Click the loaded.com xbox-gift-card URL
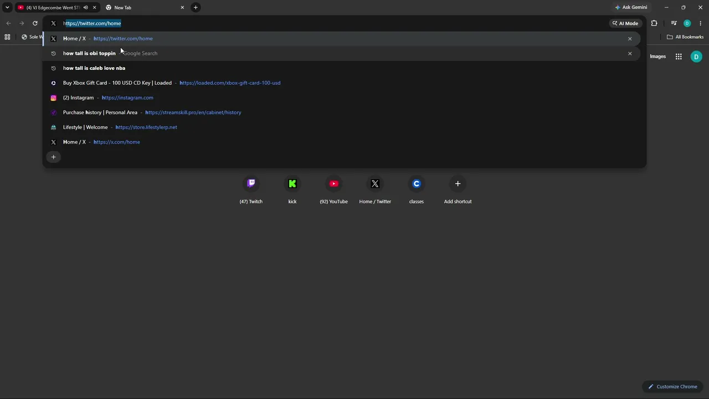The width and height of the screenshot is (709, 399). tap(230, 83)
